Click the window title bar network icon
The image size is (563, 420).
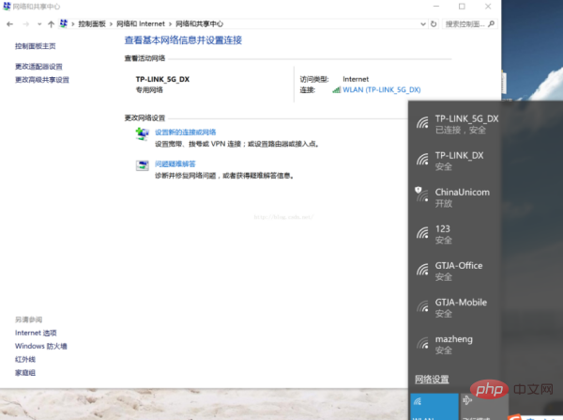coord(7,7)
